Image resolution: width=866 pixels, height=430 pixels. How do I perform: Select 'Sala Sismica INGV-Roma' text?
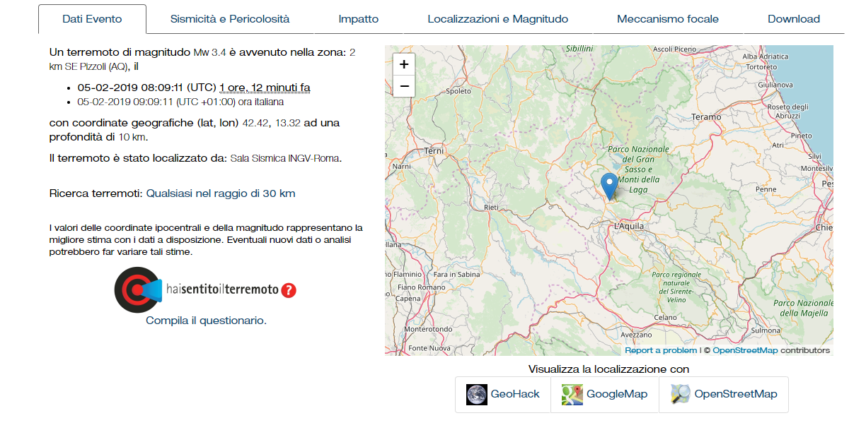click(x=285, y=158)
